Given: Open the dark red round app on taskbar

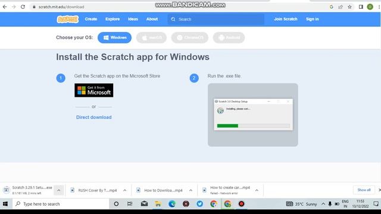Looking at the screenshot, I should pyautogui.click(x=186, y=204).
